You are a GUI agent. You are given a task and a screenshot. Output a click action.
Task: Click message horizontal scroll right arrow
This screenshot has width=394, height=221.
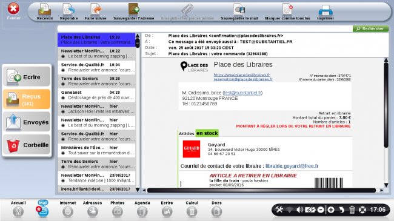click(x=381, y=190)
